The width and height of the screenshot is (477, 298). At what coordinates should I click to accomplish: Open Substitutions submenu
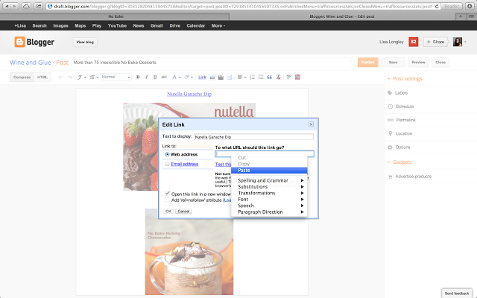pyautogui.click(x=269, y=187)
